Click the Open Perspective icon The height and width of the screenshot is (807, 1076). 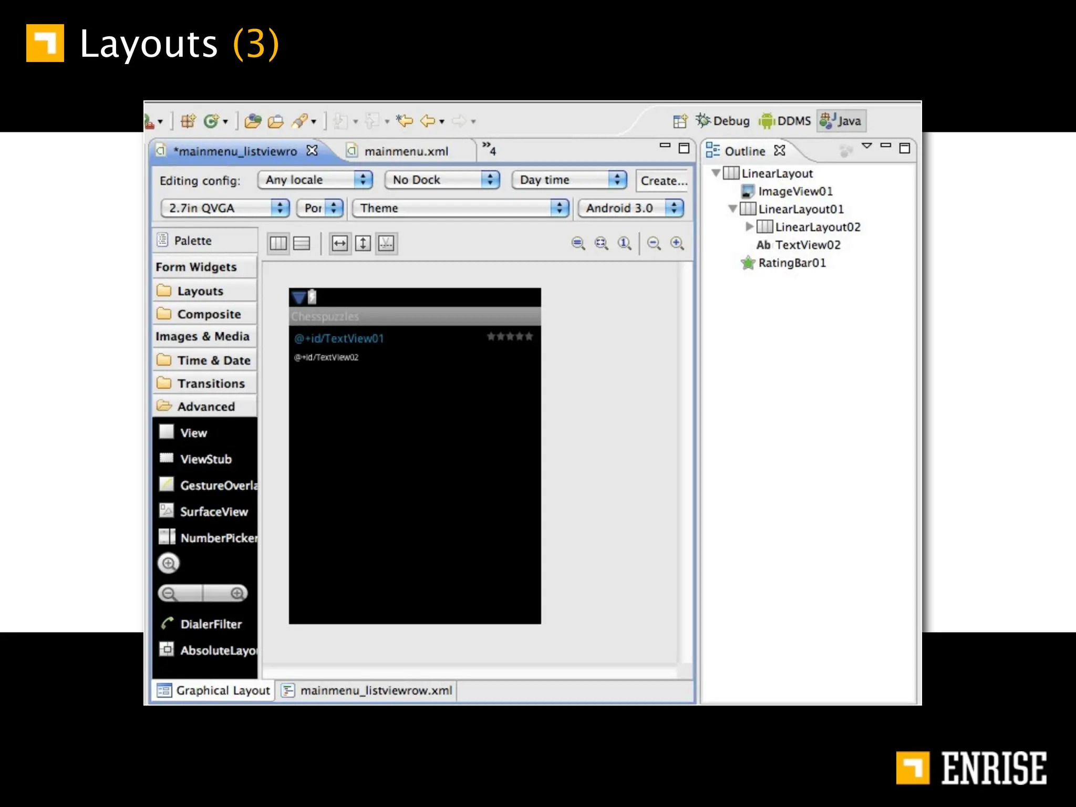click(x=680, y=121)
